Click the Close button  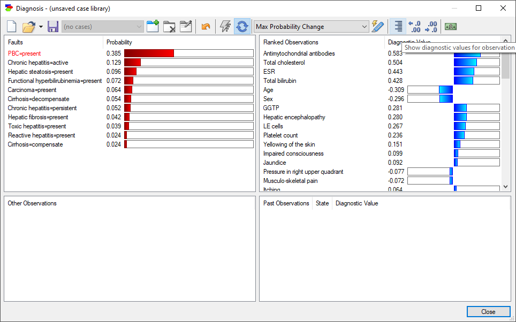pyautogui.click(x=488, y=311)
